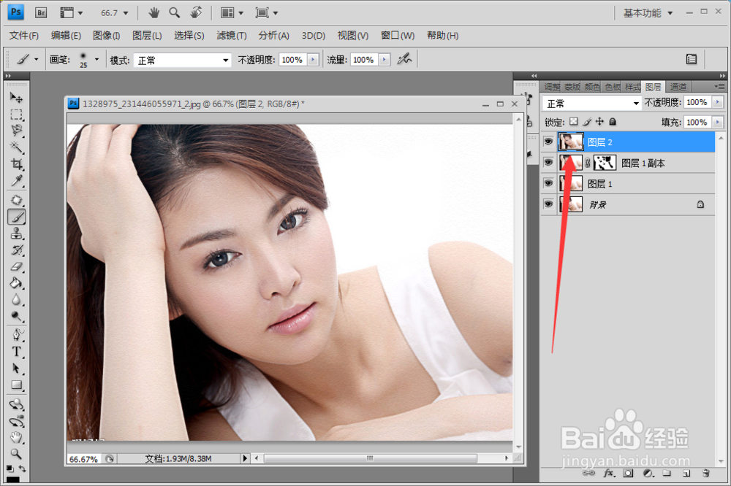Viewport: 731px width, 486px height.
Task: Hide the 背景 layer visibility
Action: click(x=549, y=204)
